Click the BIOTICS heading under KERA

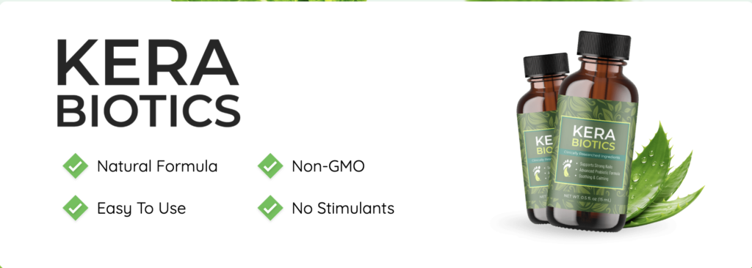148,111
